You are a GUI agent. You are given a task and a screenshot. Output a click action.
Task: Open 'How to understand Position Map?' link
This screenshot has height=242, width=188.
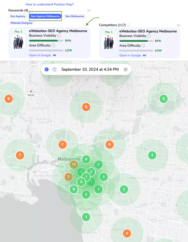[x=49, y=4]
